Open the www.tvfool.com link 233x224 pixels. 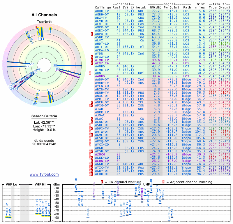[44, 174]
